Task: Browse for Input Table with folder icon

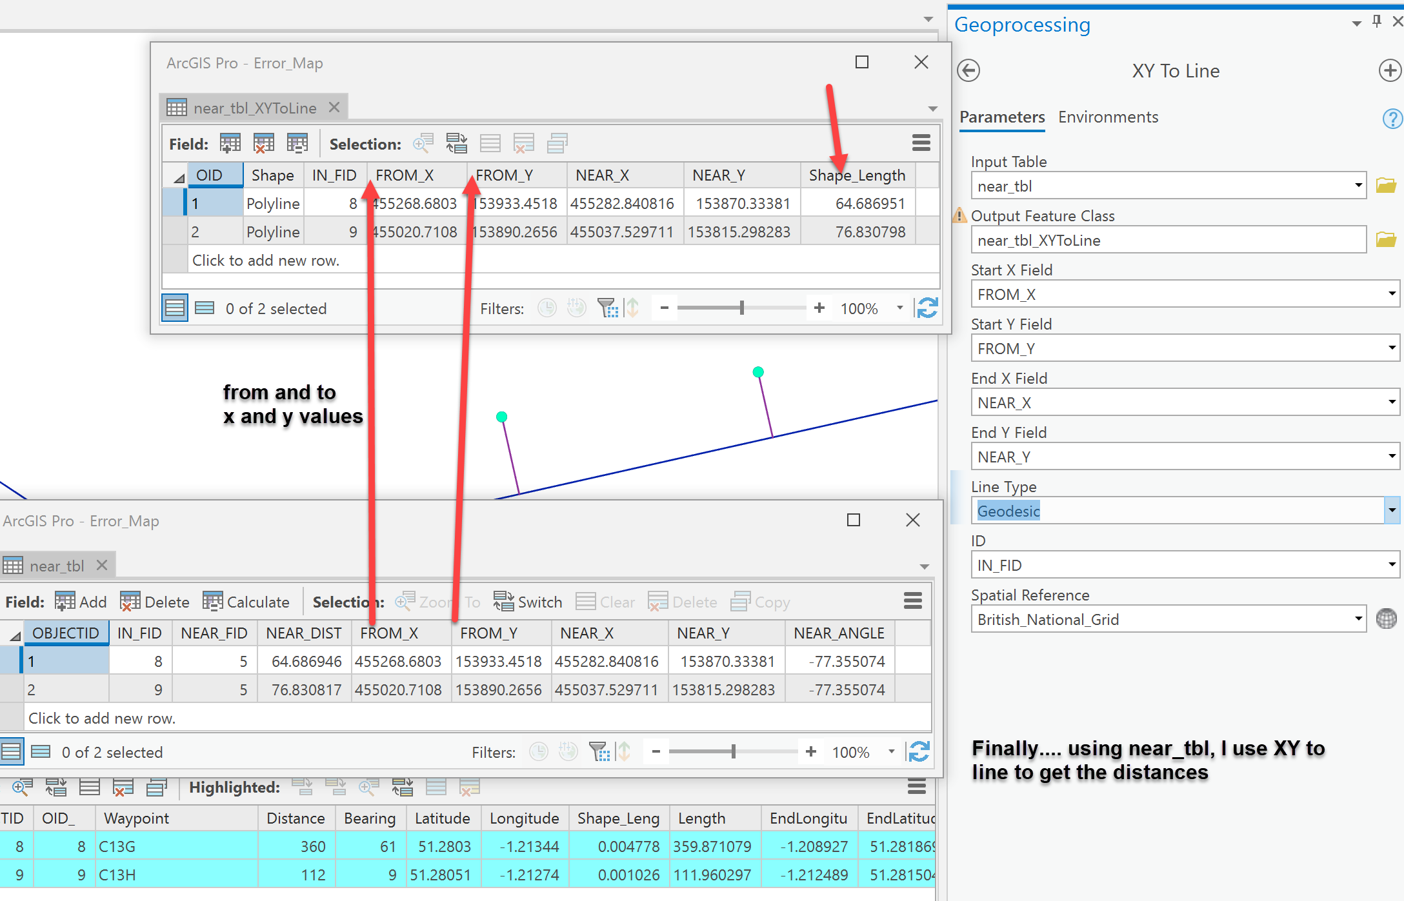Action: click(1385, 186)
